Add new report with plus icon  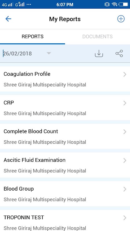(121, 19)
